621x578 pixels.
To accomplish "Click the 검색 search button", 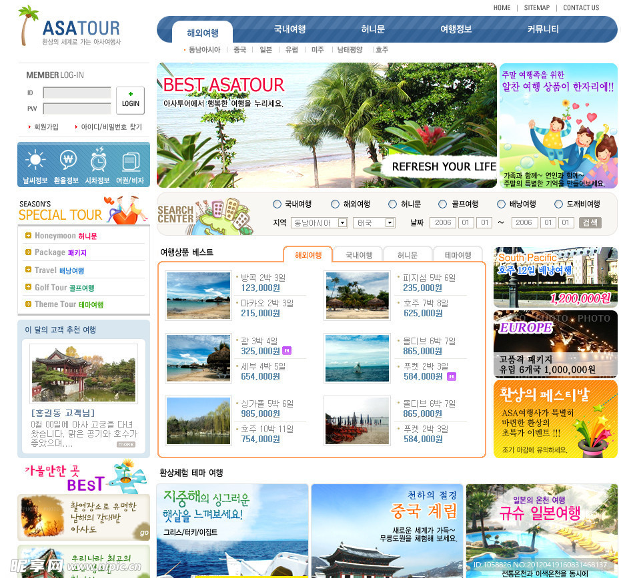I will click(x=590, y=222).
